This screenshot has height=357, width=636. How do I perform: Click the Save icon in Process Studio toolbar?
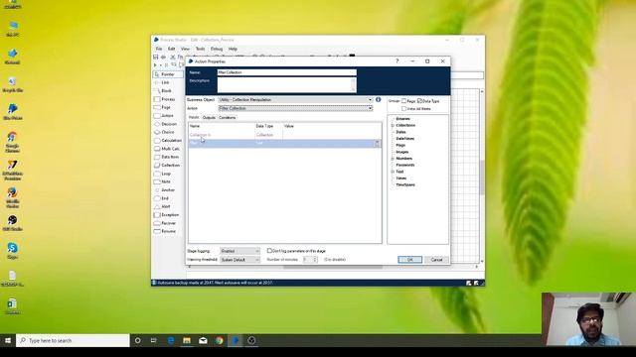pyautogui.click(x=155, y=58)
